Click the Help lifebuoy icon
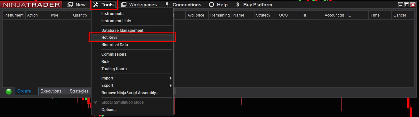Image resolution: width=419 pixels, height=117 pixels. tap(211, 5)
